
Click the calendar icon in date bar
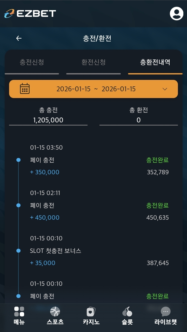(25, 89)
